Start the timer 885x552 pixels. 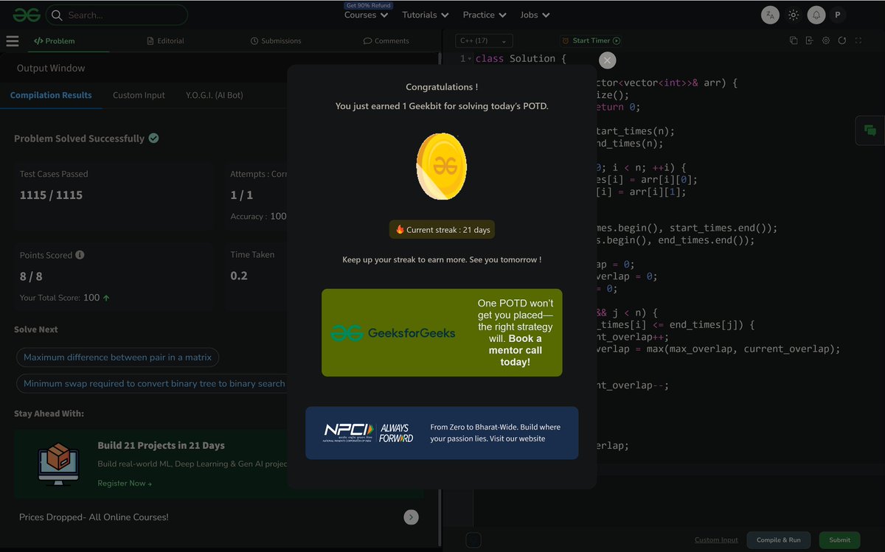tap(591, 41)
